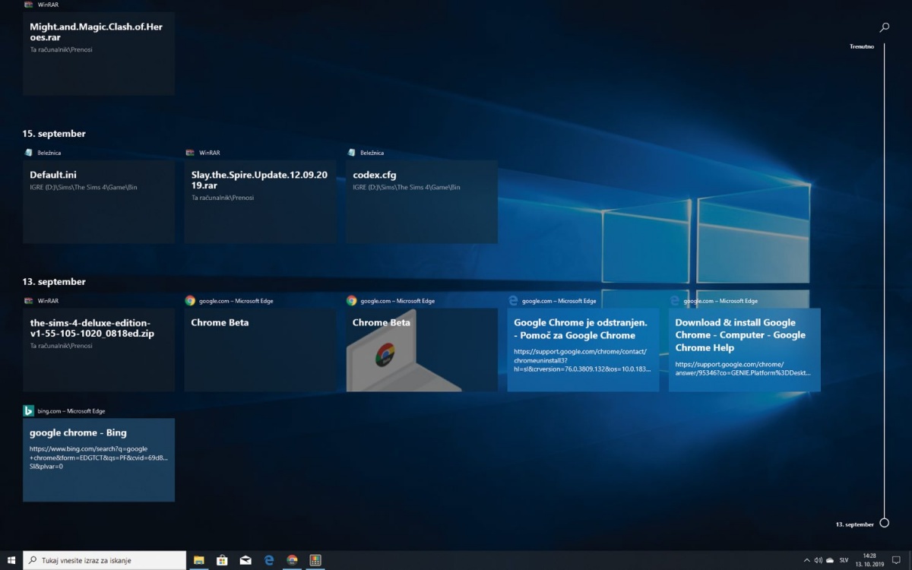Viewport: 912px width, 570px height.
Task: Open the OneDrive cloud icon in the tray
Action: click(829, 560)
